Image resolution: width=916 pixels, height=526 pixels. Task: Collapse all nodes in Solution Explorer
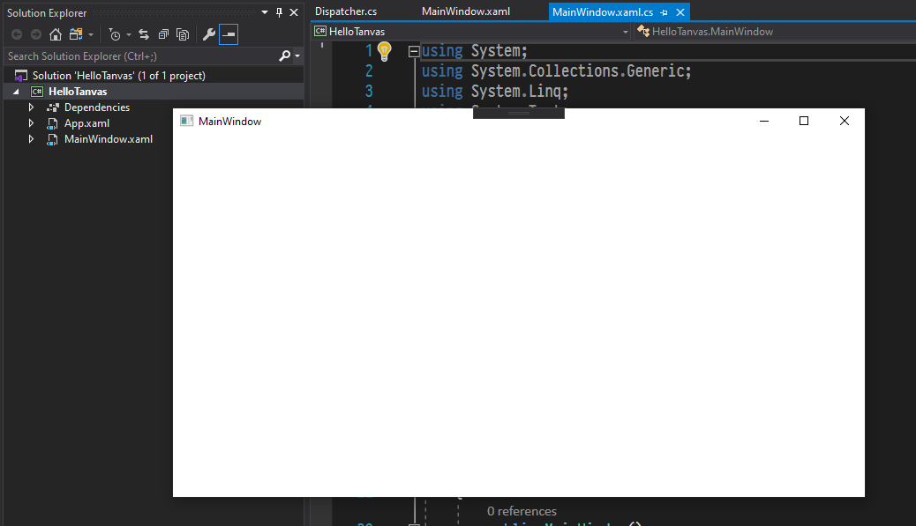(163, 34)
